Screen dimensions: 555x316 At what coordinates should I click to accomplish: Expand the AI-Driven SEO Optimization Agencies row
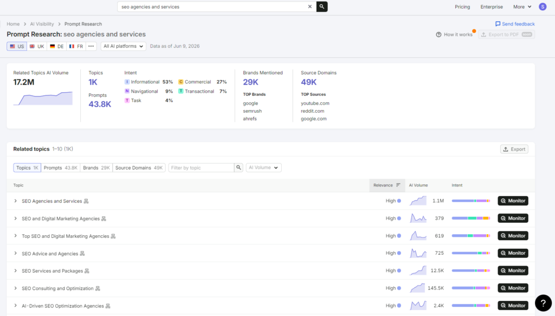16,305
